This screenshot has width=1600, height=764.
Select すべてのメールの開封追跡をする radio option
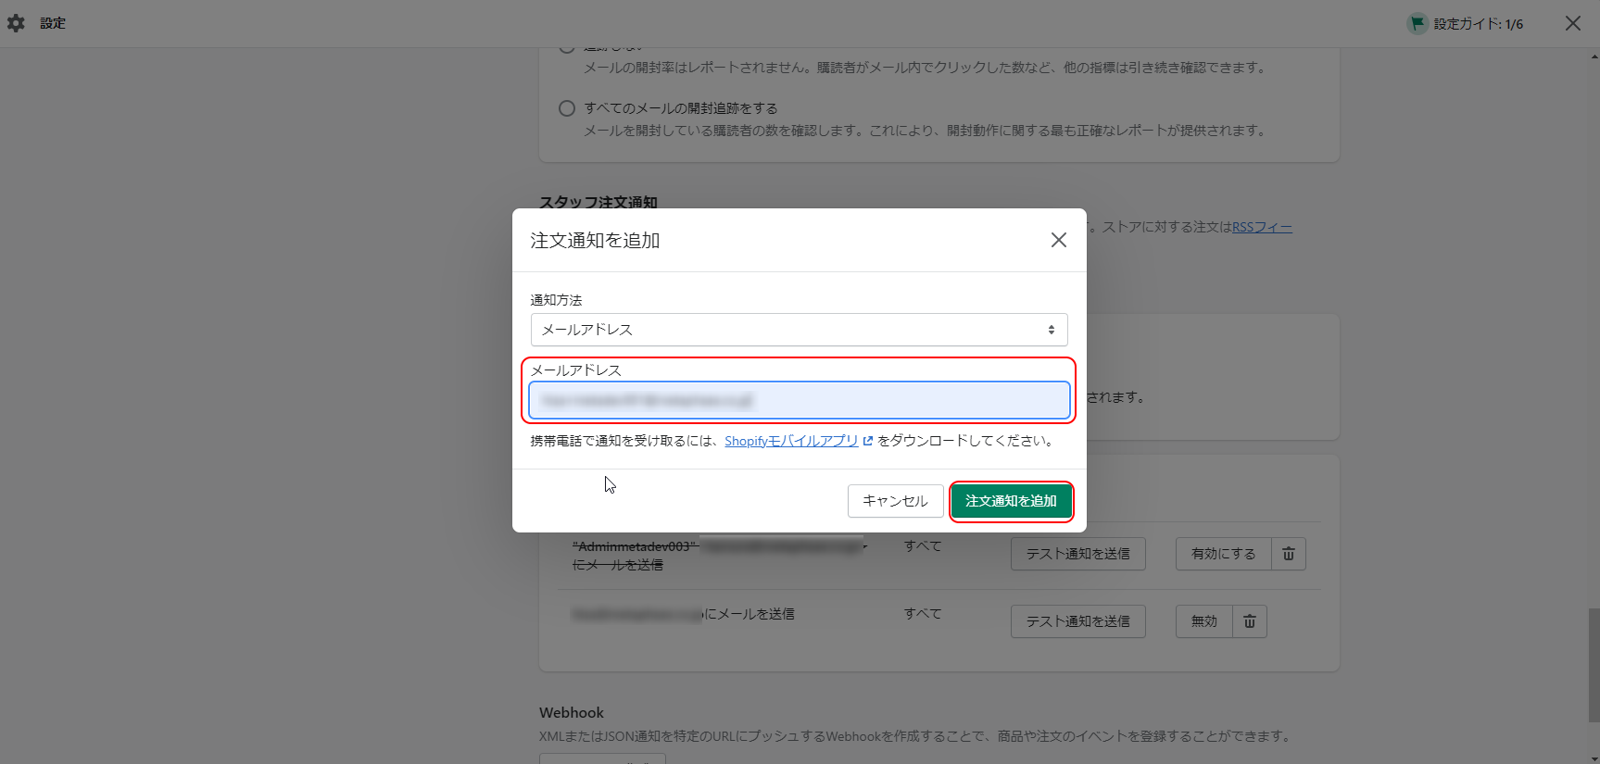point(567,108)
